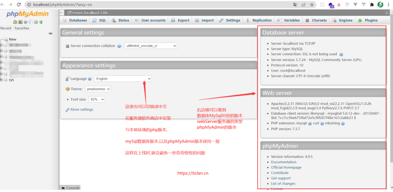This screenshot has width=393, height=192.
Task: Open the Settings tab
Action: pyautogui.click(x=230, y=20)
